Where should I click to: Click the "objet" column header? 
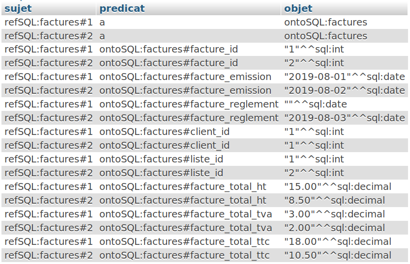pos(298,8)
